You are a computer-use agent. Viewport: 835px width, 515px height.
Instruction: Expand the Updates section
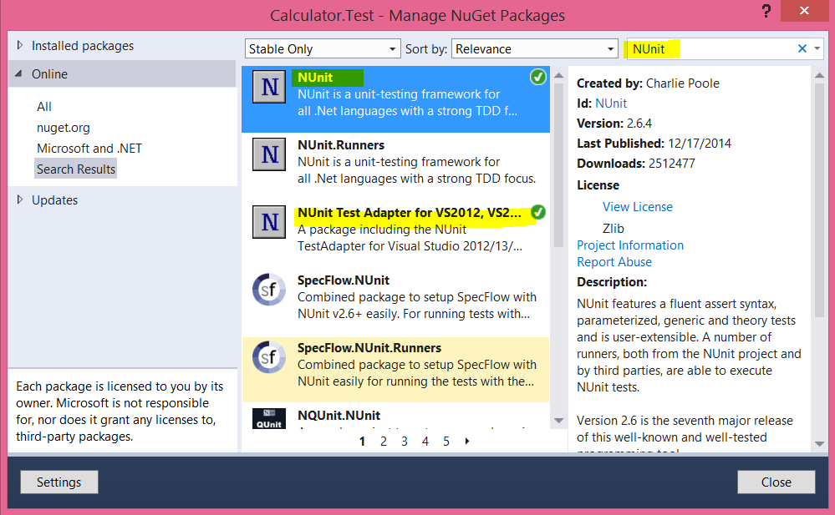(20, 199)
